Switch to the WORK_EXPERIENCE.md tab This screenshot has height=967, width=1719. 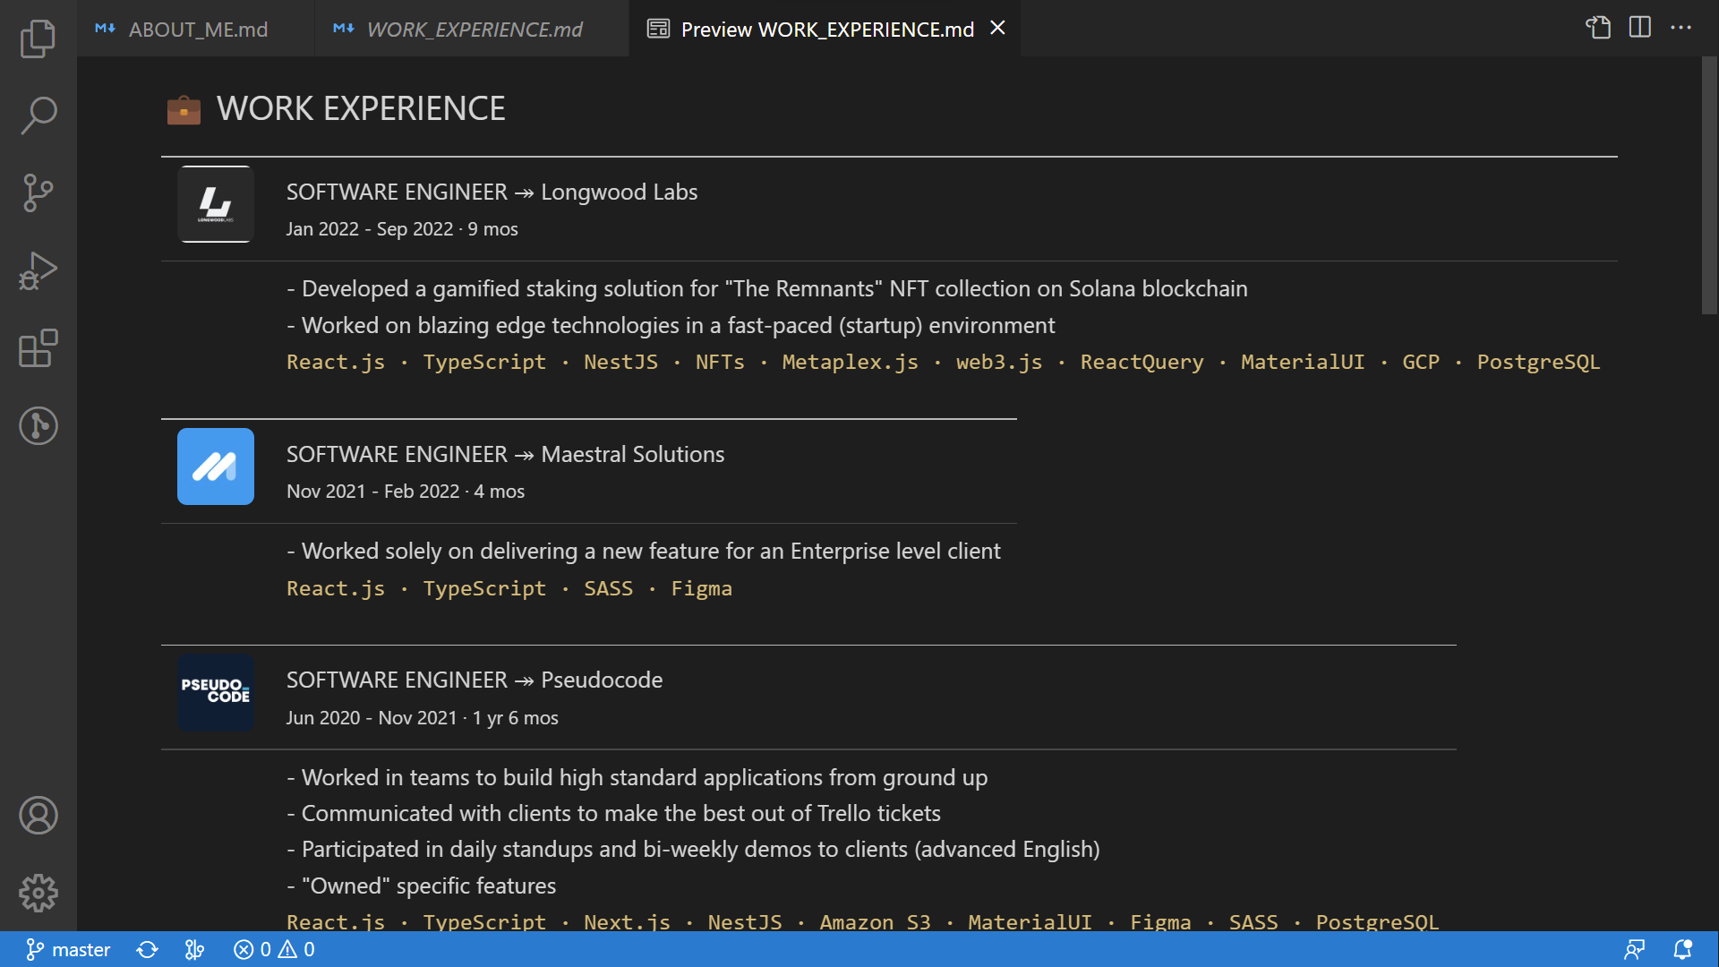point(475,29)
